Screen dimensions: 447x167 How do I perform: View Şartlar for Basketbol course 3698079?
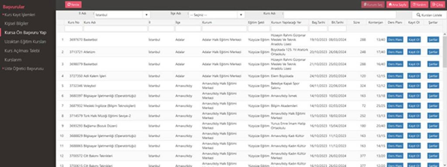pos(433,64)
